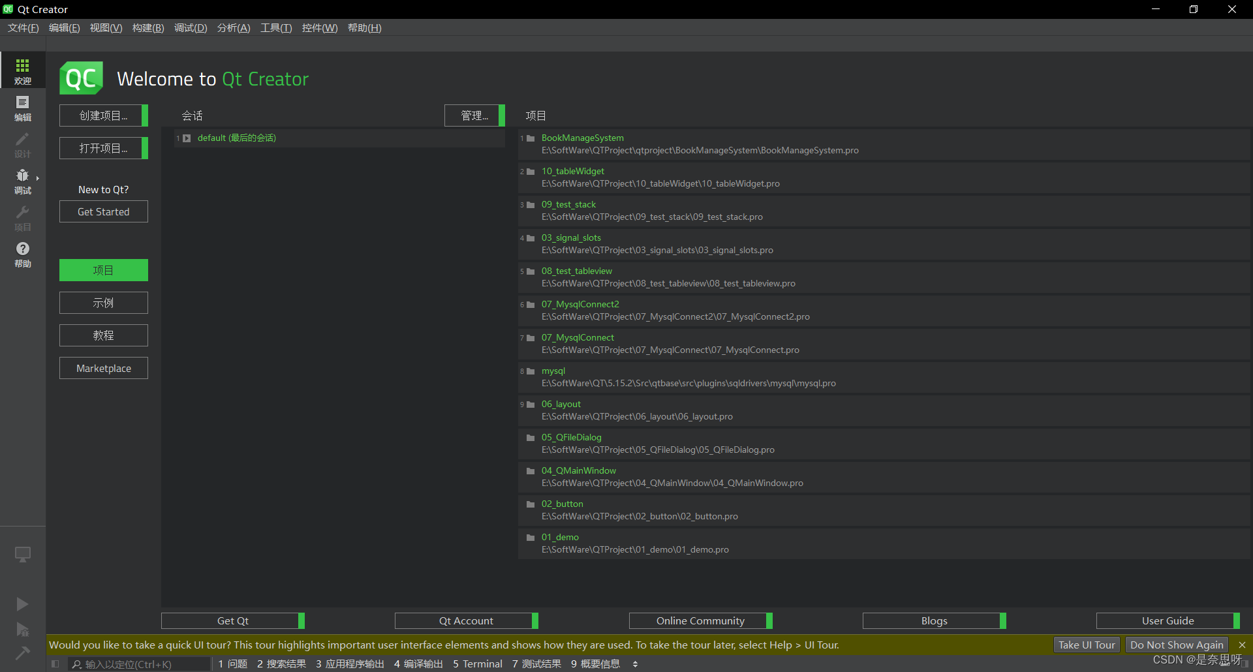This screenshot has width=1253, height=672.
Task: Click the Start Debugging run icon
Action: click(22, 629)
